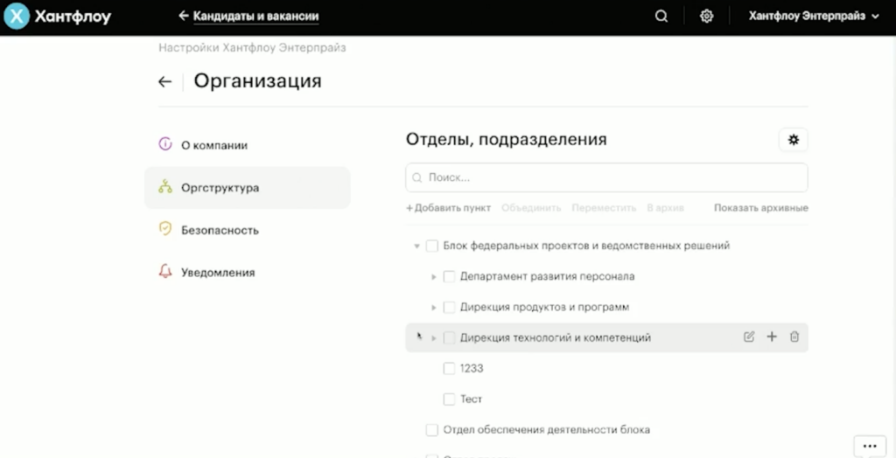Click the Оргструктура tree icon
Screen dimensions: 896x458
[x=165, y=187]
